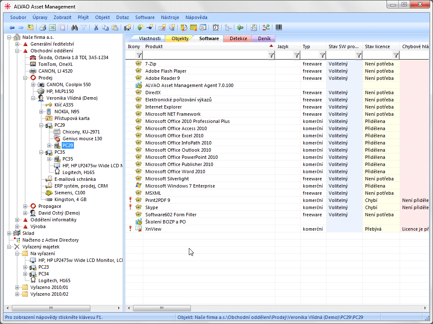
Task: Expand the Propagace tree node
Action: click(25, 206)
